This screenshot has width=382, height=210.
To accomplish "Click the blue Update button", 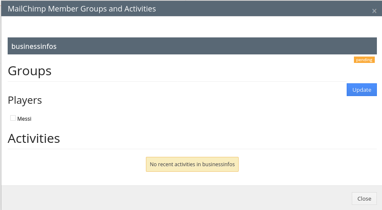I will click(x=362, y=90).
